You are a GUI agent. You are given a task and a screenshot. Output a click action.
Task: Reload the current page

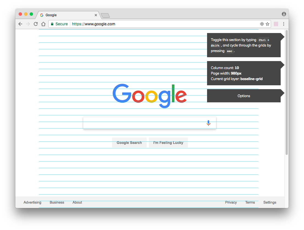point(36,24)
